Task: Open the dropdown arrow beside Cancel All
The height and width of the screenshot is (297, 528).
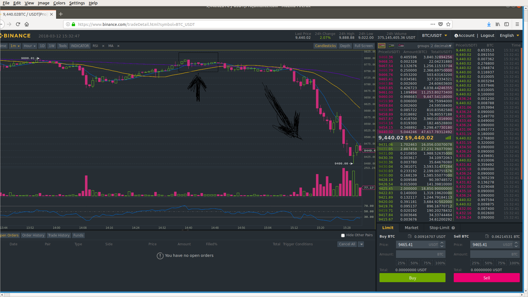Action: click(361, 244)
